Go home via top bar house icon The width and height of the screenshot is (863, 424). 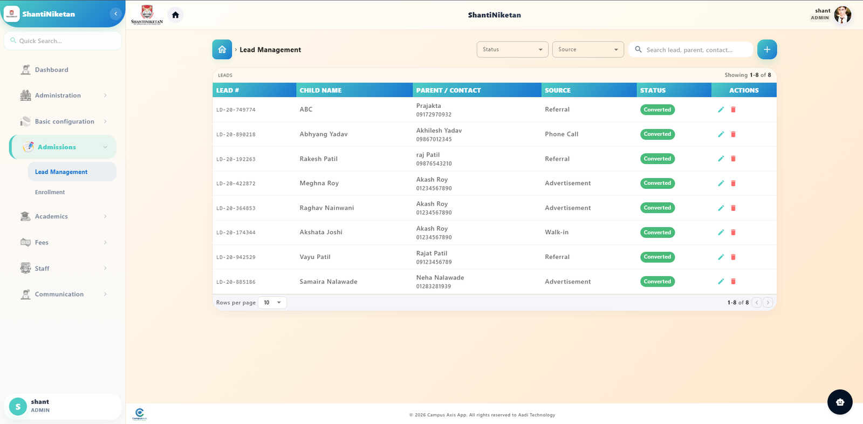[175, 15]
